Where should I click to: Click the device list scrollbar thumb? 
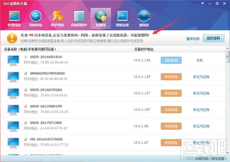point(227,57)
